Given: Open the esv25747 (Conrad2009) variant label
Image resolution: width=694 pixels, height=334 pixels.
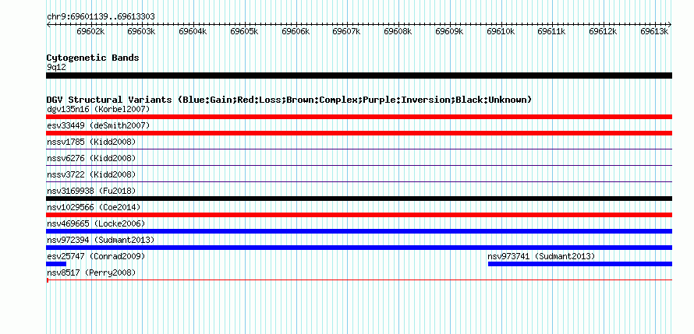Looking at the screenshot, I should (x=96, y=256).
